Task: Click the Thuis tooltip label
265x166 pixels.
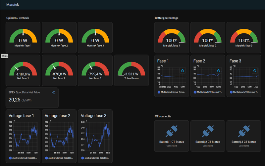Action: click(x=5, y=56)
